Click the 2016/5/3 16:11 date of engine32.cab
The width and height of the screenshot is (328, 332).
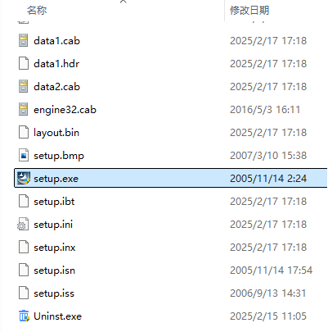click(x=265, y=110)
